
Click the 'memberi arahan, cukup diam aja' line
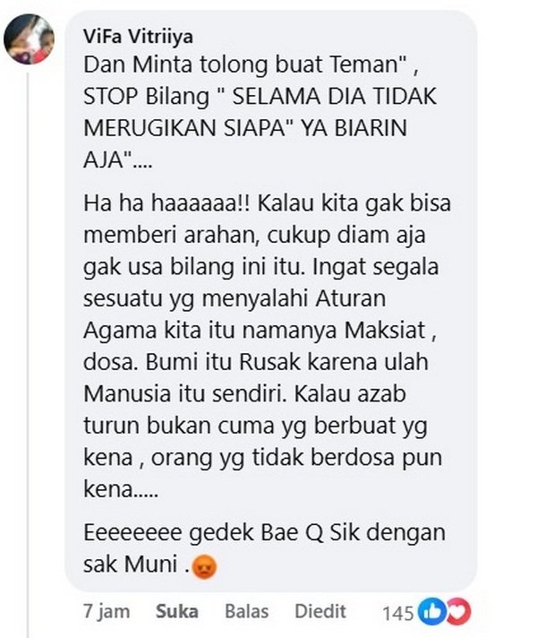(x=254, y=235)
